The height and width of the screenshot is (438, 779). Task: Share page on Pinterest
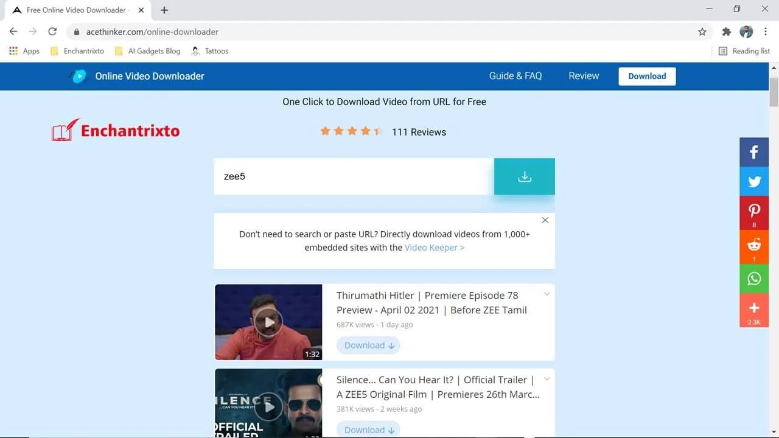754,213
